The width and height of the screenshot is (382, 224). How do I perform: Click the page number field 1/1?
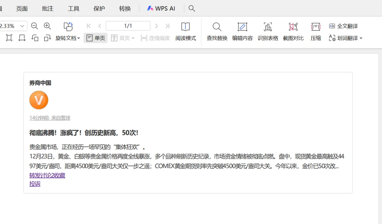point(128,26)
